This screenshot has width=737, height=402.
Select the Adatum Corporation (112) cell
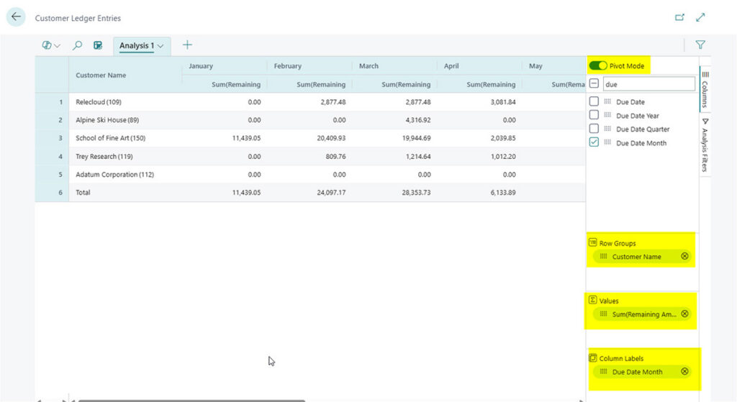pos(125,174)
